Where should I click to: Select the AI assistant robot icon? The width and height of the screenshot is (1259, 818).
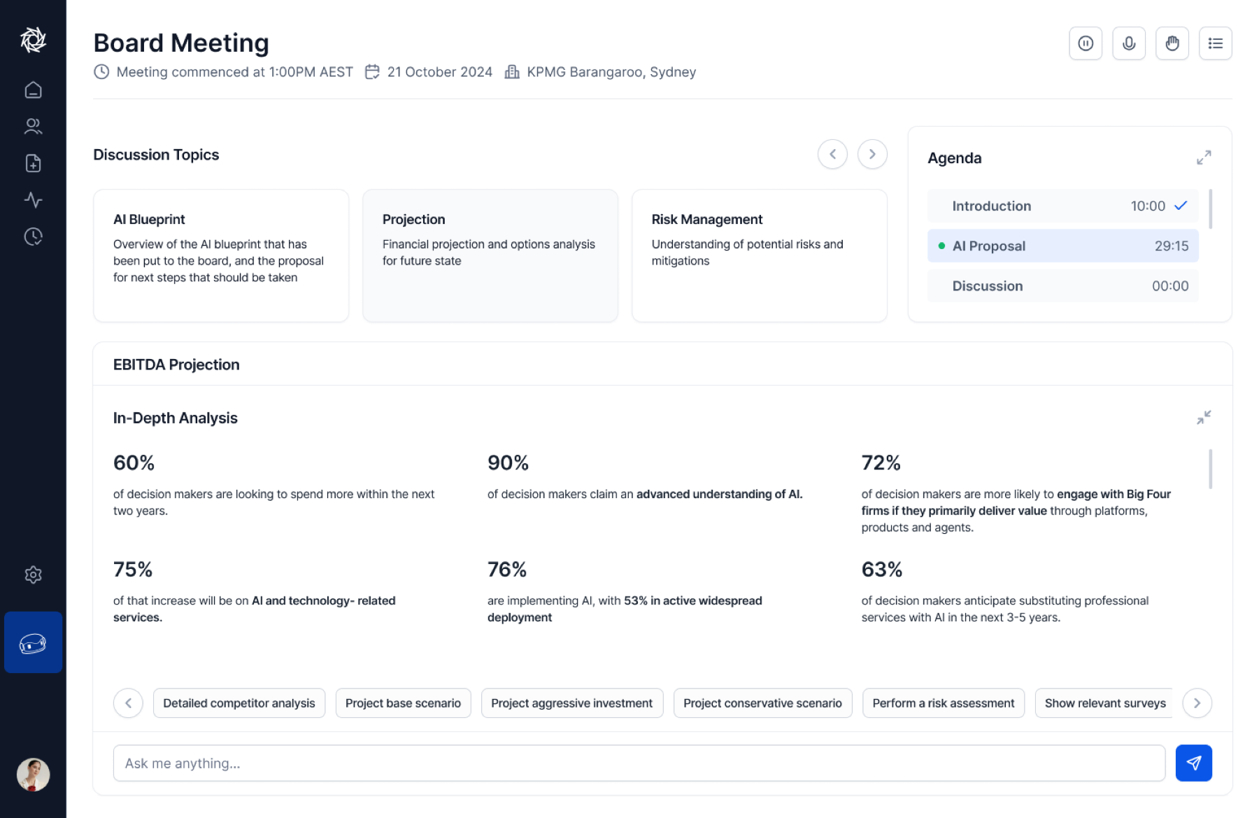coord(33,642)
